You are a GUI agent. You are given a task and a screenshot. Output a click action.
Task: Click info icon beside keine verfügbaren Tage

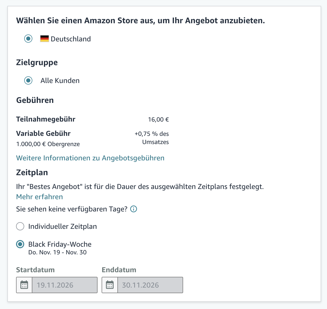point(134,209)
